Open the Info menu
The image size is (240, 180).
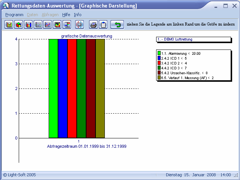click(78, 15)
